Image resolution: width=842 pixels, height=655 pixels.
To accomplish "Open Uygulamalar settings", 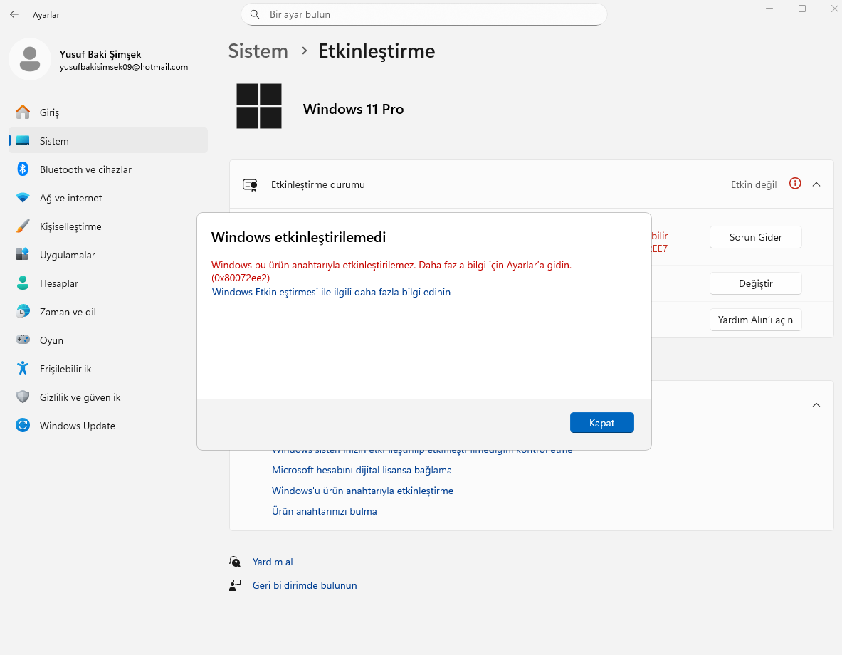I will 108,255.
